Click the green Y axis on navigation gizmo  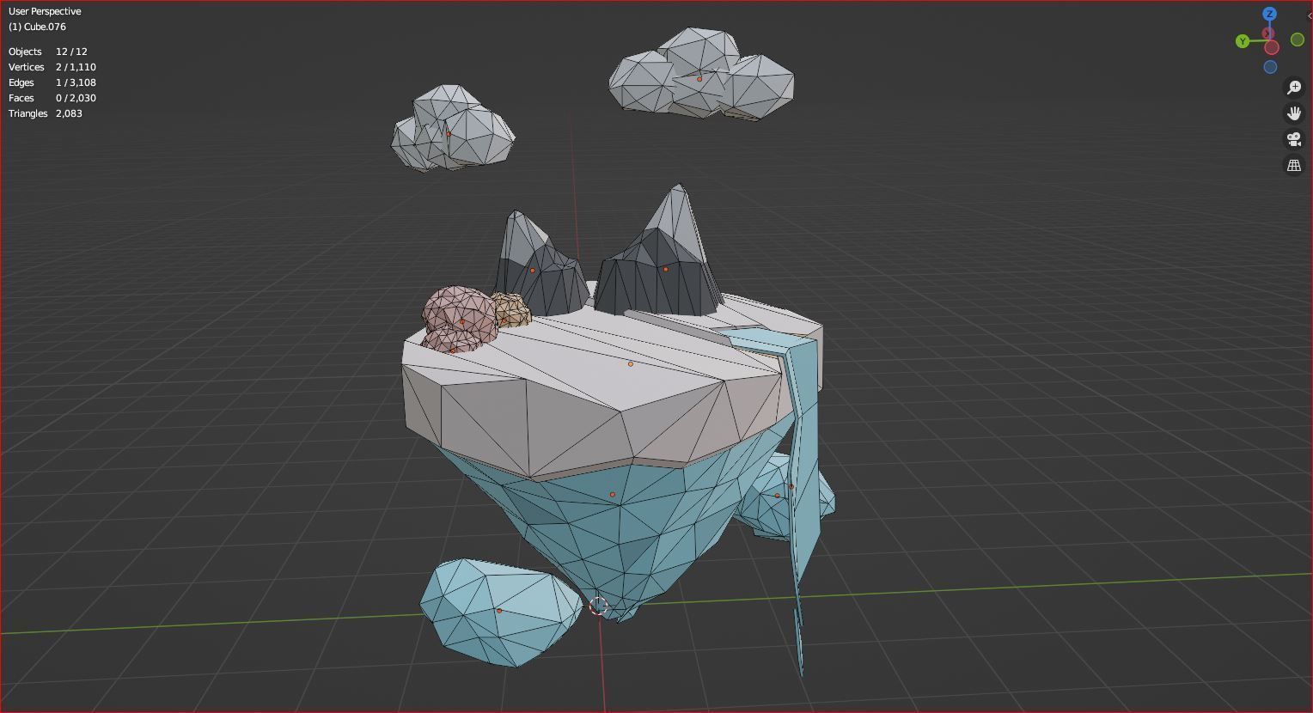(1243, 41)
